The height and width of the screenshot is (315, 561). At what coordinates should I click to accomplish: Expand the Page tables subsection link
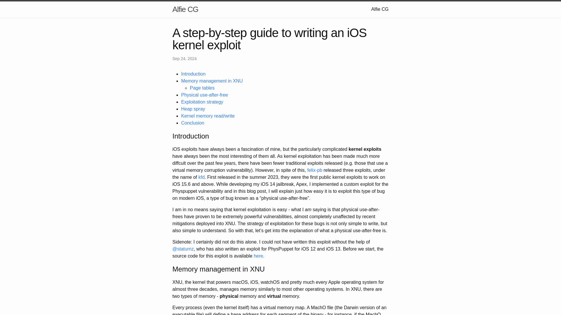(x=202, y=88)
